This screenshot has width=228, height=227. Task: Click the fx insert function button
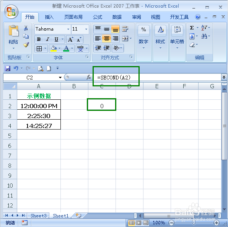click(x=88, y=77)
